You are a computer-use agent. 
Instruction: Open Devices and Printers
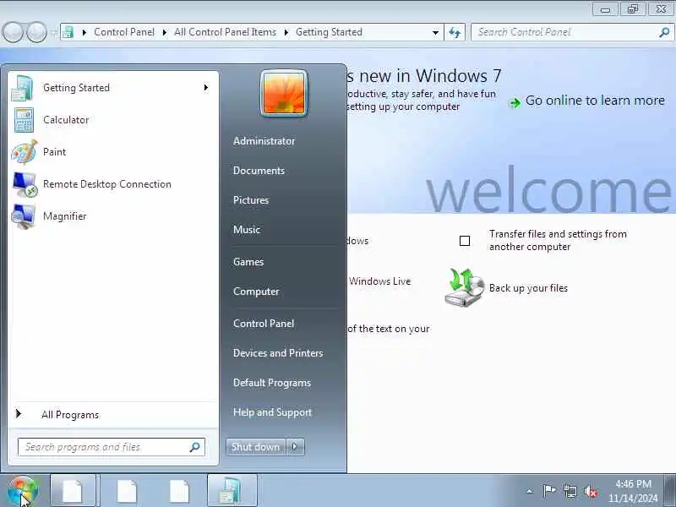pos(278,353)
